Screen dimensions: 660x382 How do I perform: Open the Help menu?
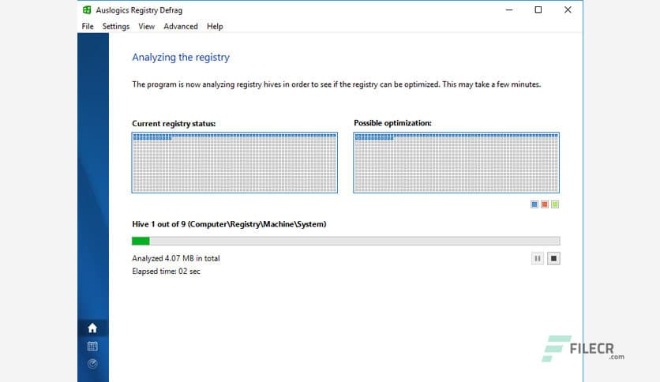(x=215, y=27)
